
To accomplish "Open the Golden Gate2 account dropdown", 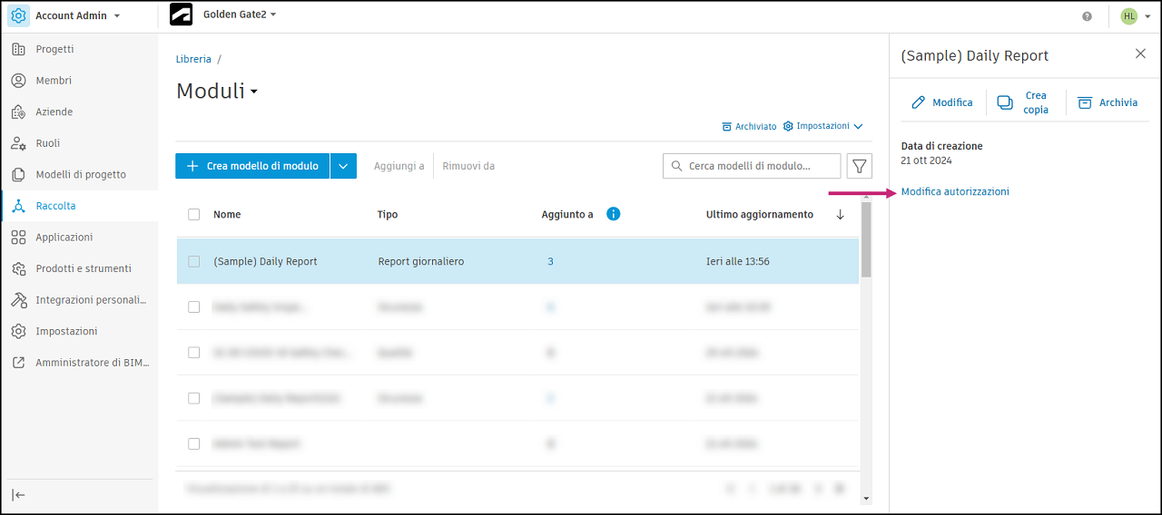I will [273, 15].
